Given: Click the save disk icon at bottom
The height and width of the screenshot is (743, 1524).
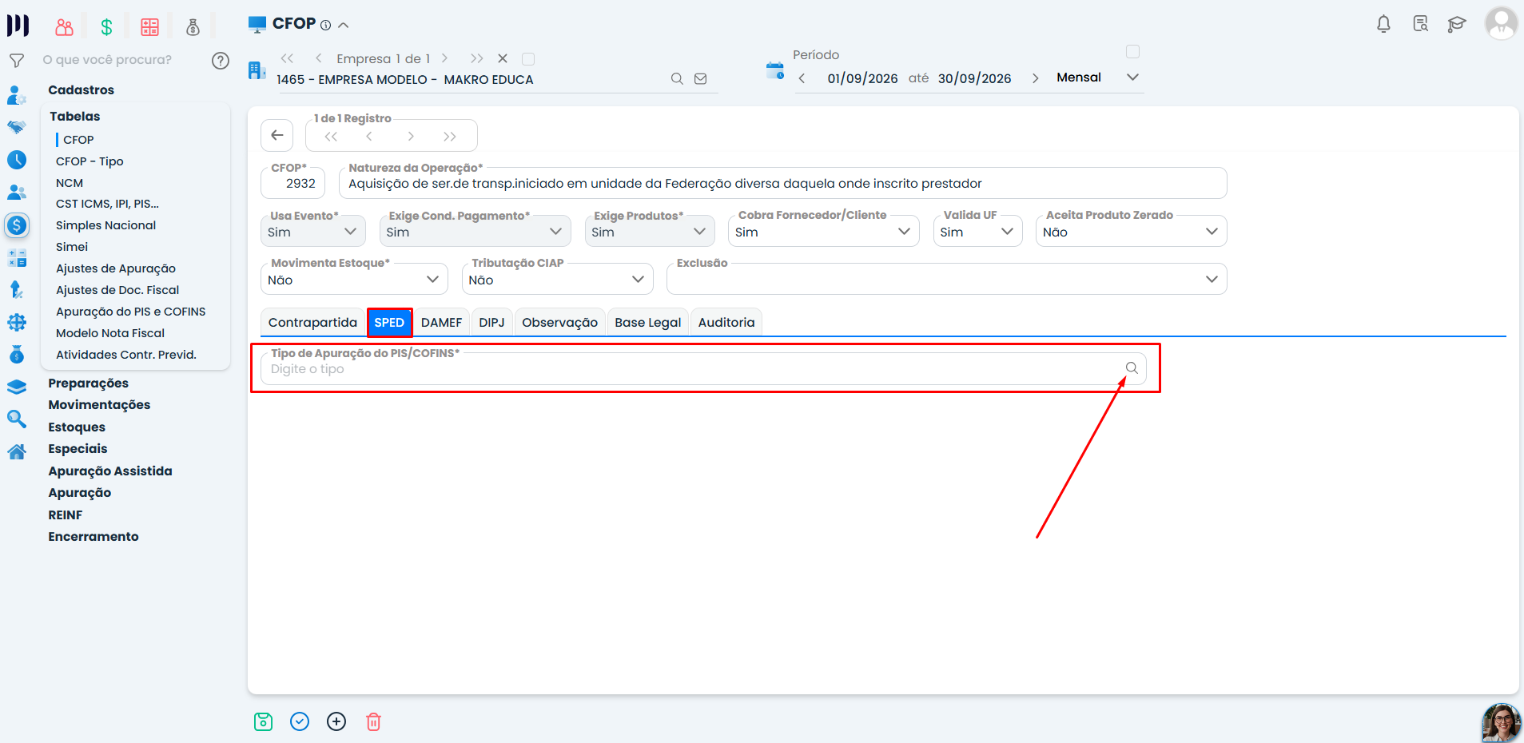Looking at the screenshot, I should (263, 721).
